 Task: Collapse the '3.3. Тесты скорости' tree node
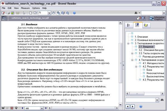click(132, 53)
